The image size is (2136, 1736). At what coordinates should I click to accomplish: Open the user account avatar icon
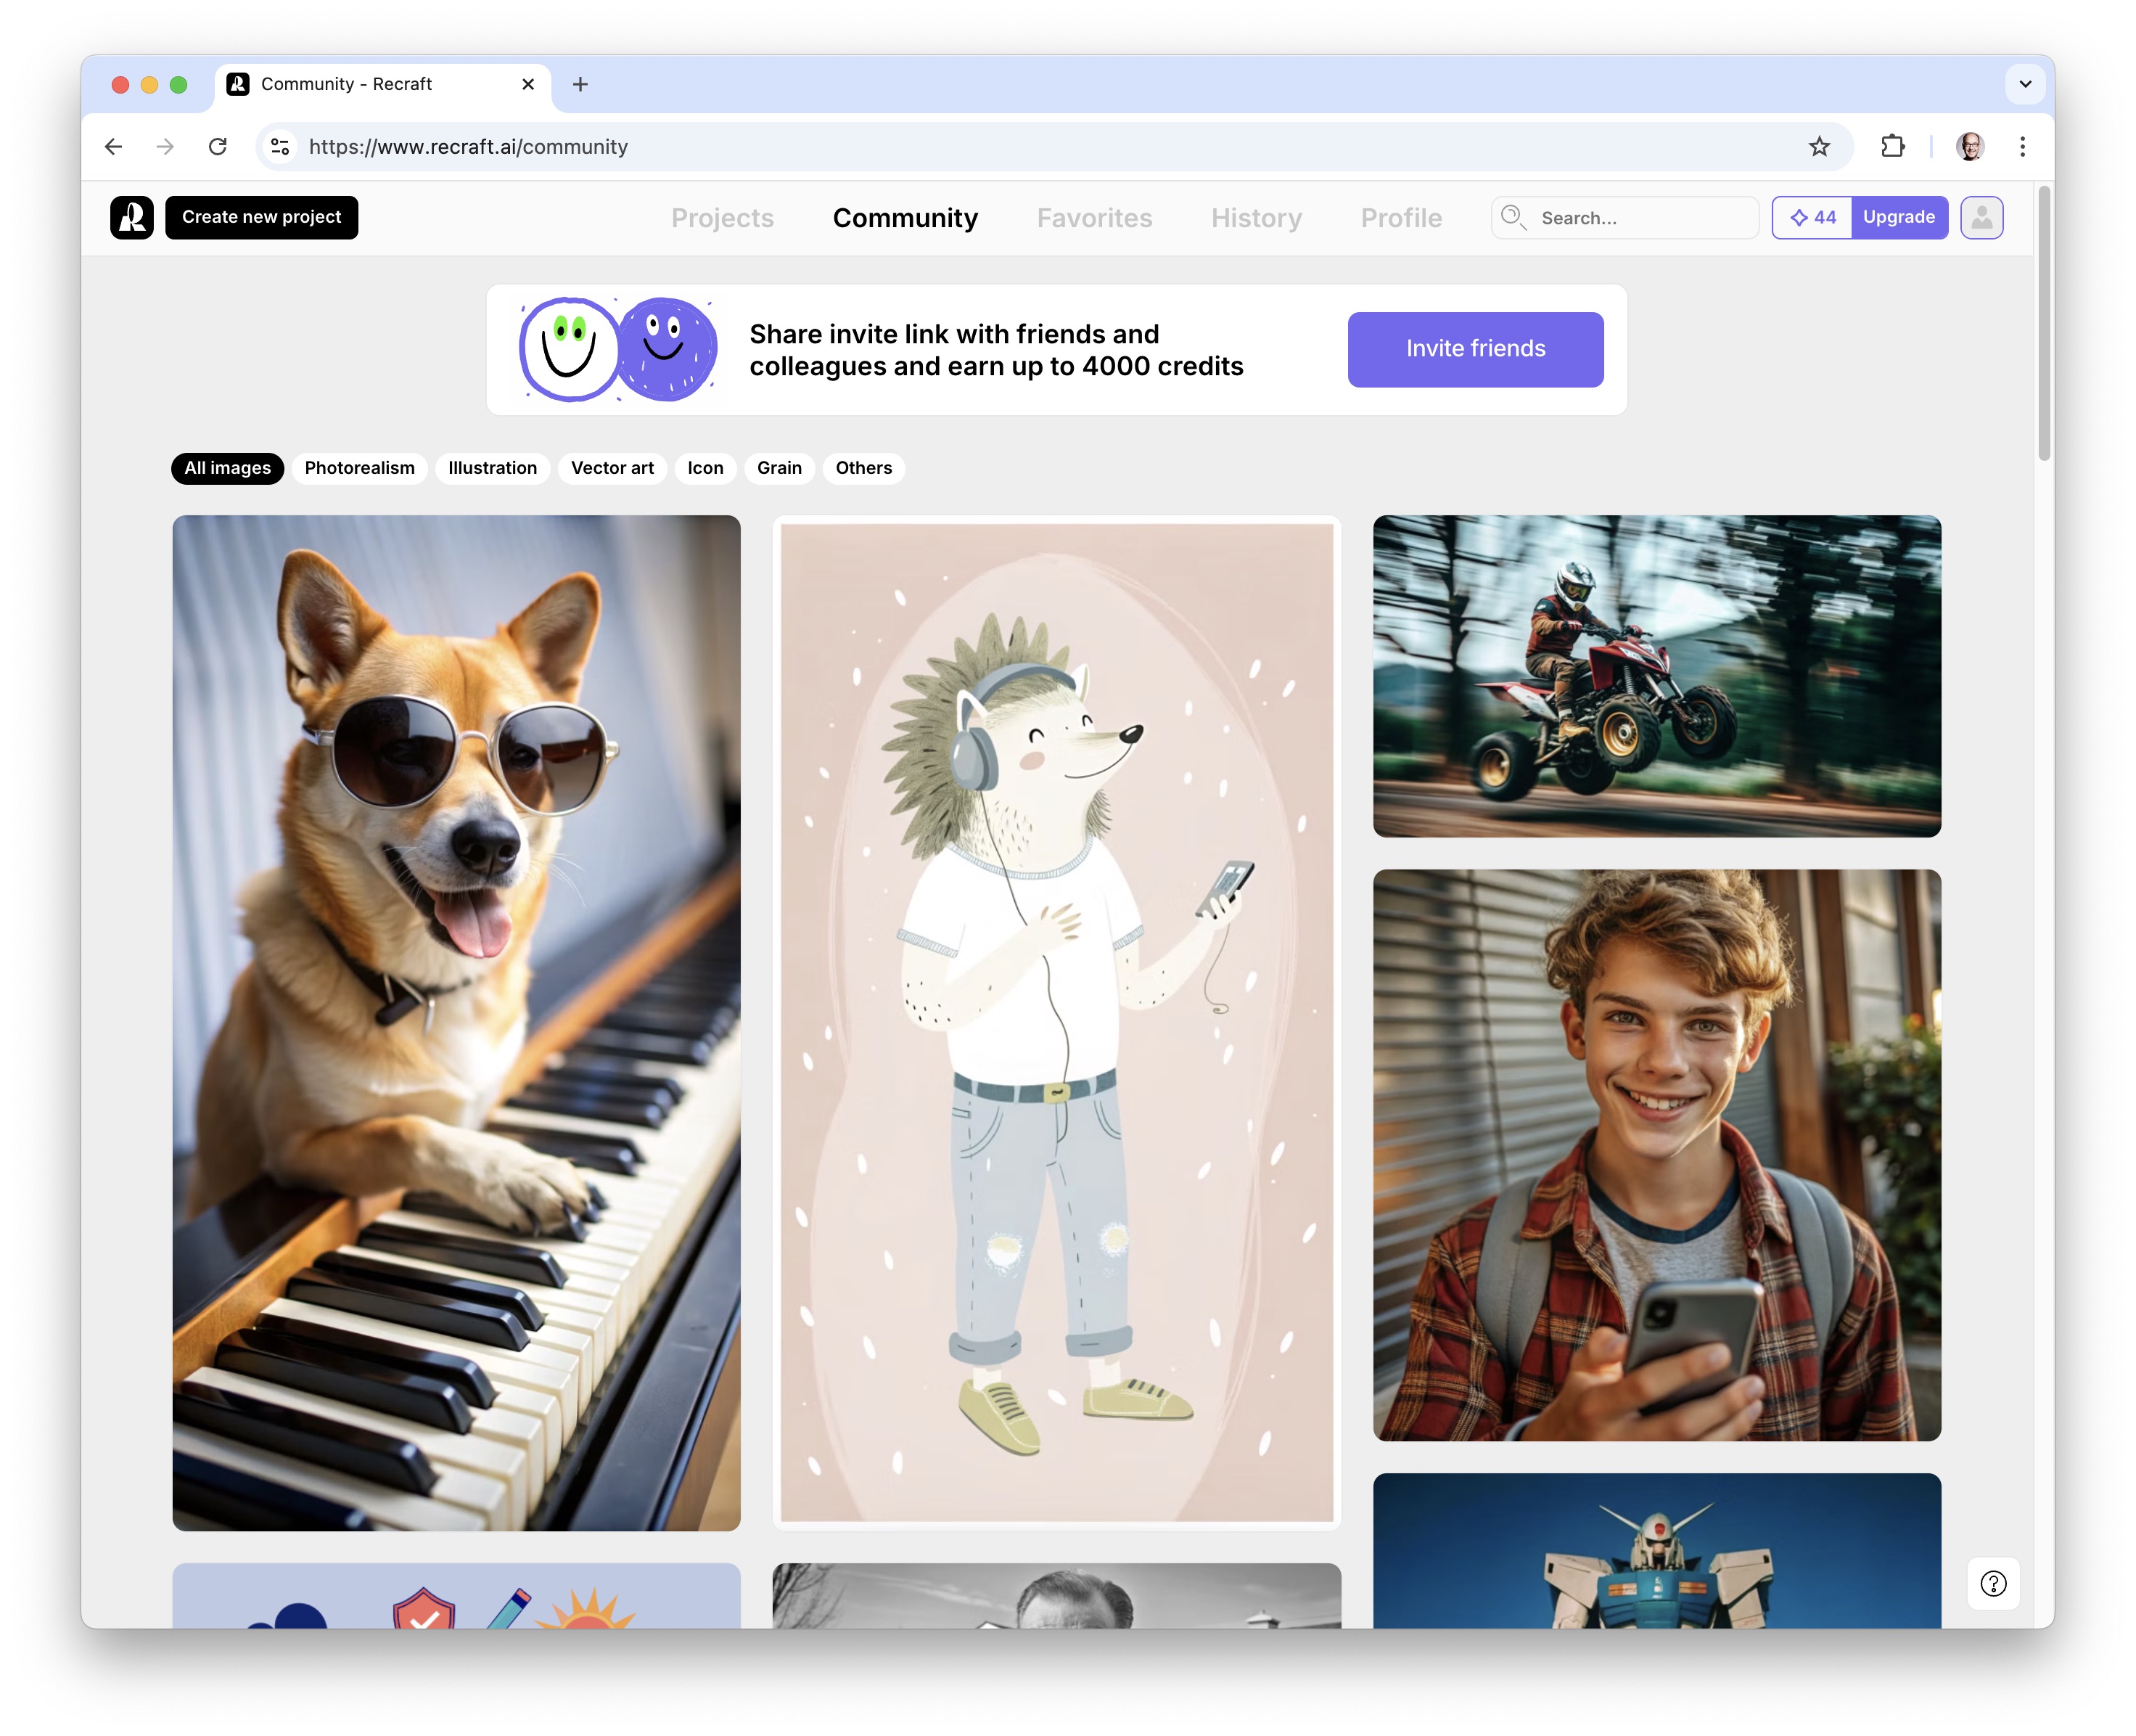pos(1981,217)
